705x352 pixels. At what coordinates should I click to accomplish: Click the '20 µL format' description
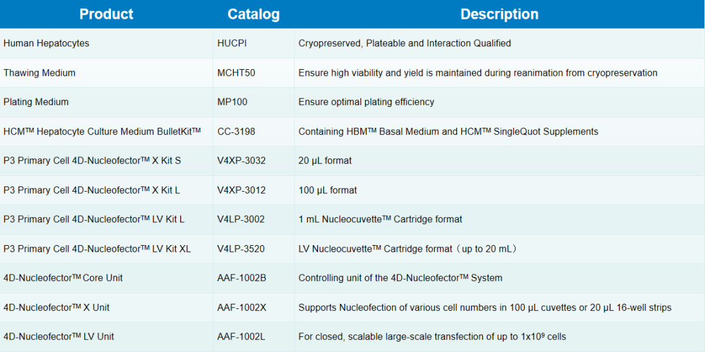click(325, 161)
